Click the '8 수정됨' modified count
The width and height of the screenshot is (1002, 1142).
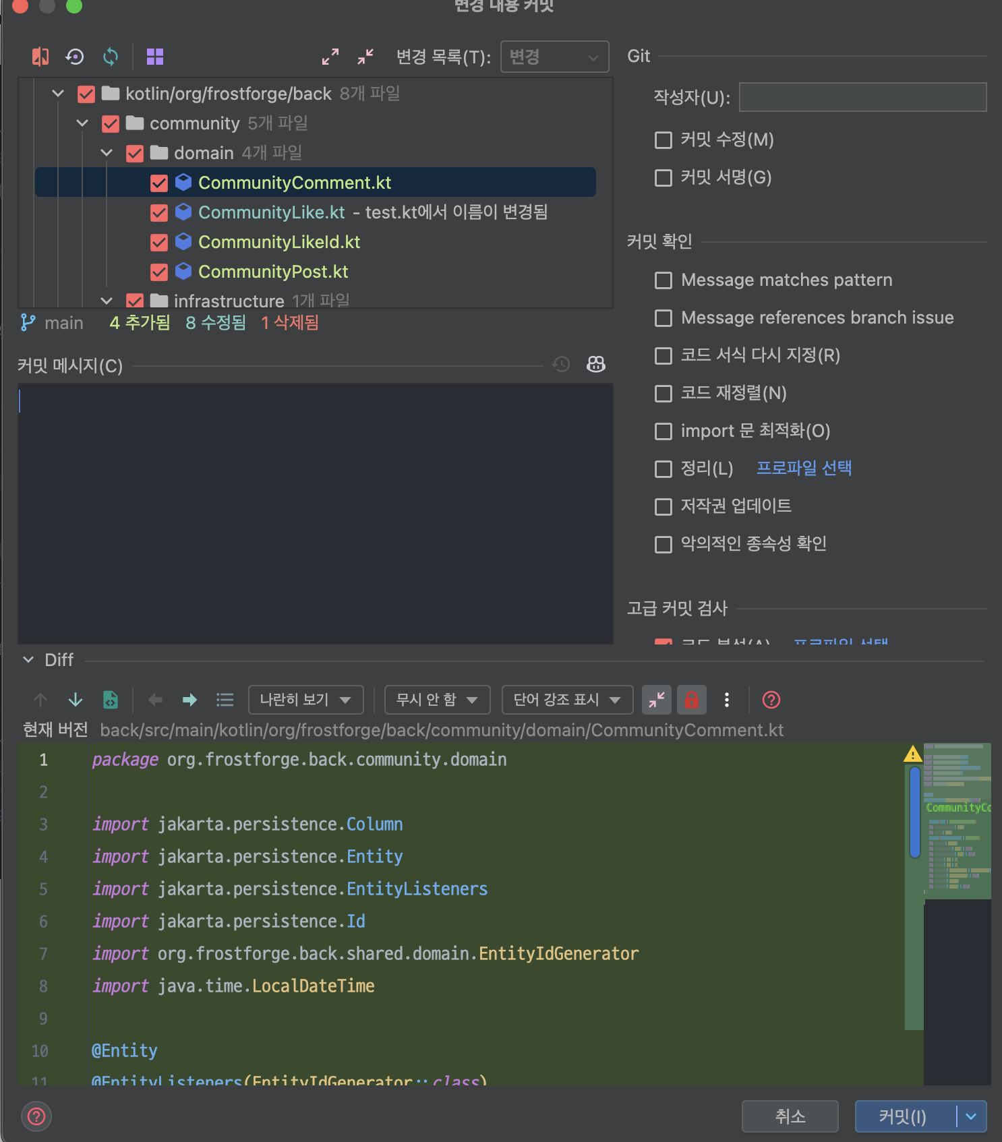pos(216,323)
